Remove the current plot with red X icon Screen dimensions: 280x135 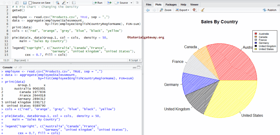click(194, 10)
